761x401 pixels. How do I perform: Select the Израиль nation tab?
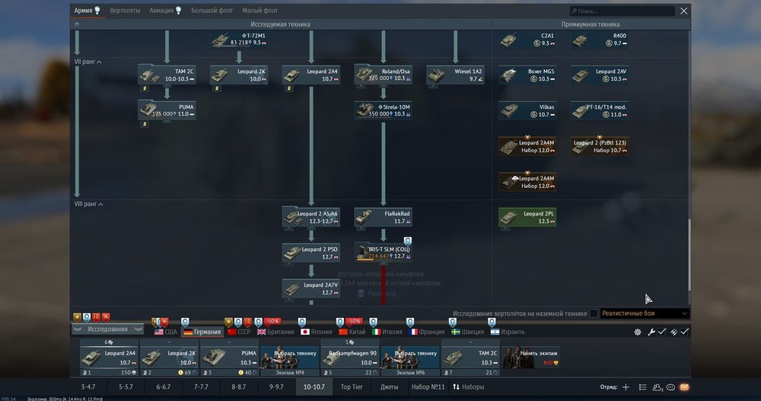click(x=508, y=332)
